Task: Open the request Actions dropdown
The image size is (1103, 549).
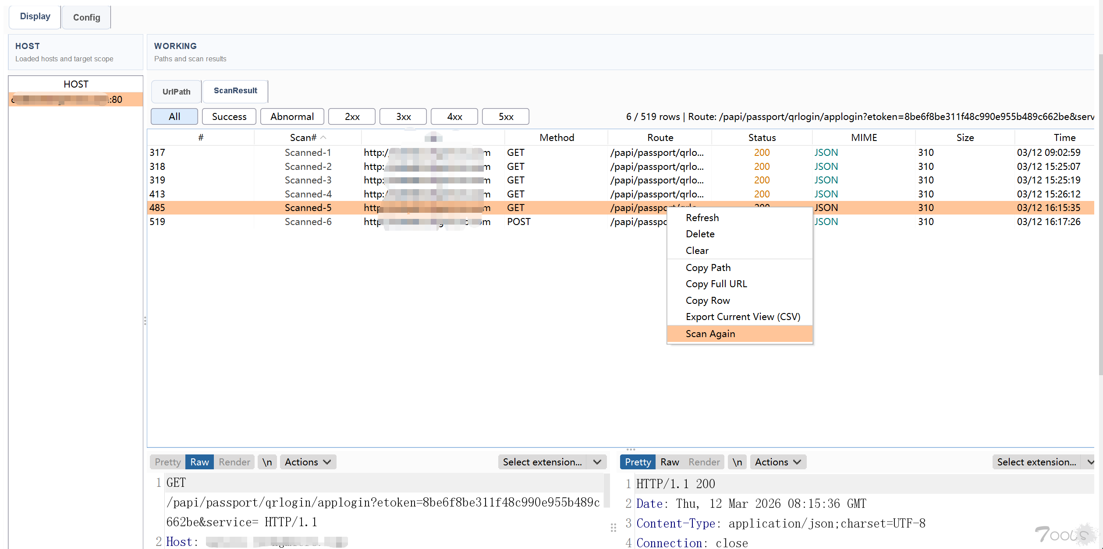Action: [x=308, y=462]
